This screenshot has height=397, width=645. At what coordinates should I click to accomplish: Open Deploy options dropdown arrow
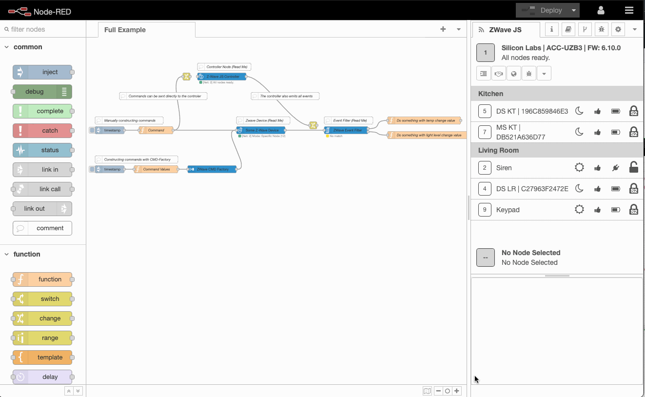click(573, 10)
